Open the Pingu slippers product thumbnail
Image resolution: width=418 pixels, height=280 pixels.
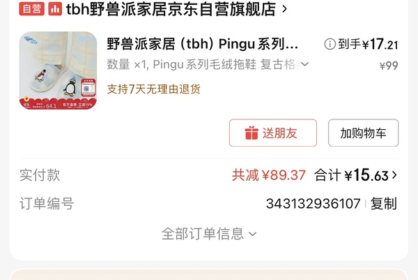click(58, 71)
